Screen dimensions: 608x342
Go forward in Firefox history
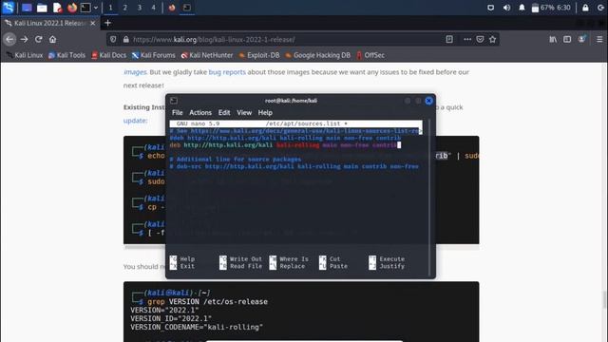point(24,39)
